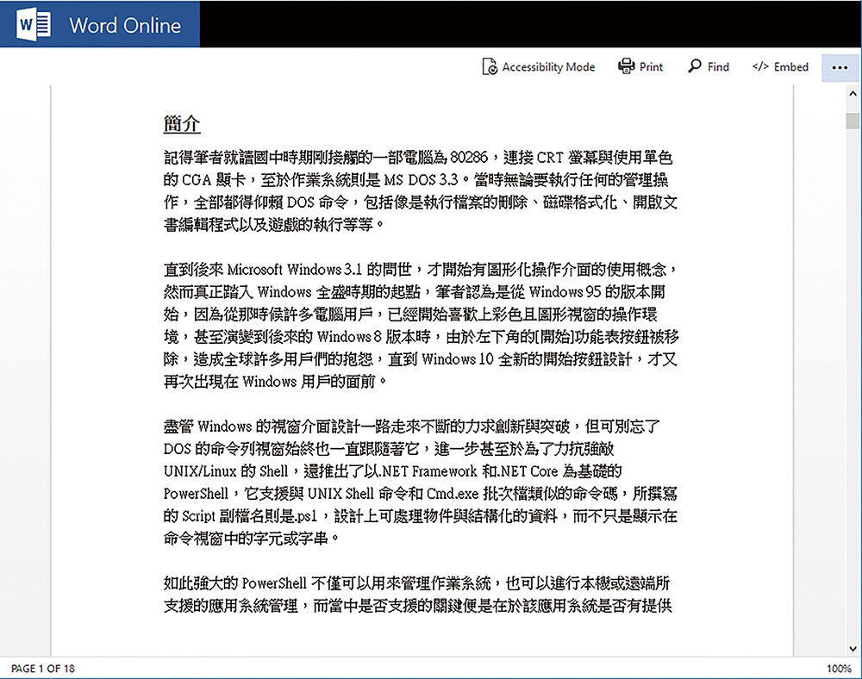
Task: Click the line starting 命令視窗中的字元或字串
Action: (252, 538)
